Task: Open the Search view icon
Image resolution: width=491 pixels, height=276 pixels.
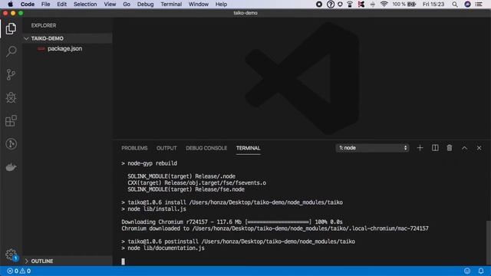Action: (11, 51)
